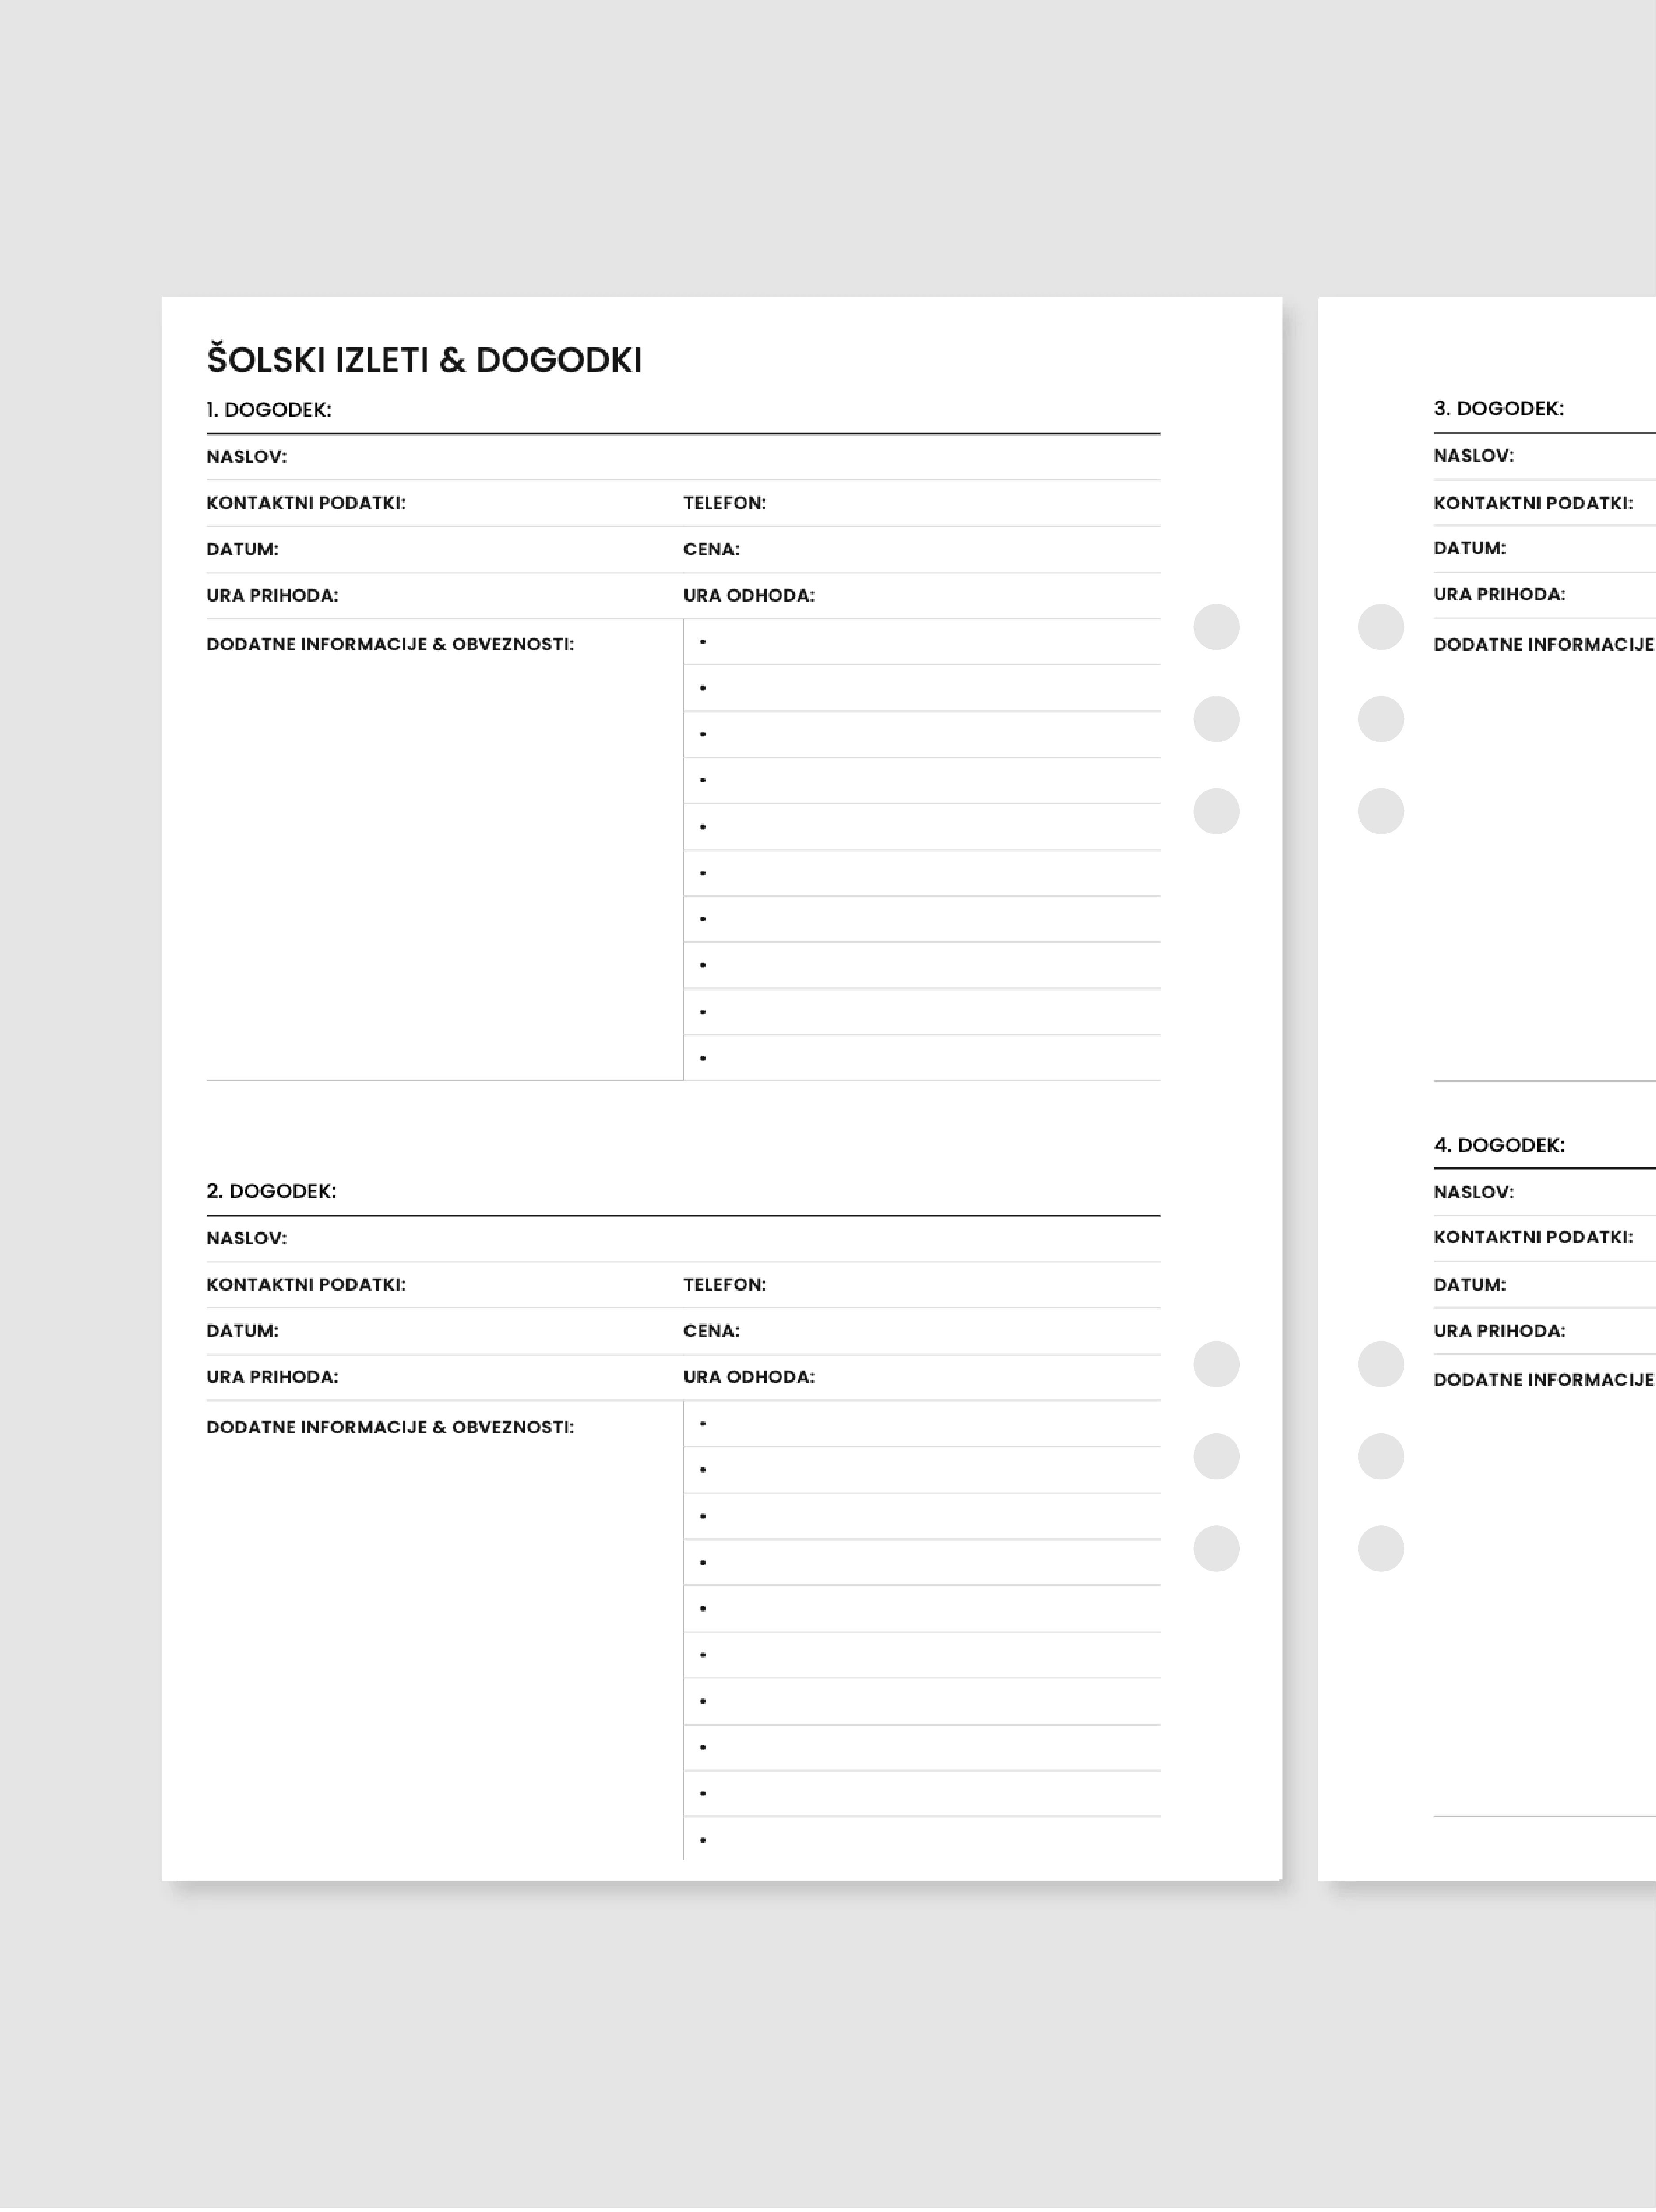
Task: Click "DATUM:" label under 1. DOGODEK
Action: pyautogui.click(x=243, y=549)
